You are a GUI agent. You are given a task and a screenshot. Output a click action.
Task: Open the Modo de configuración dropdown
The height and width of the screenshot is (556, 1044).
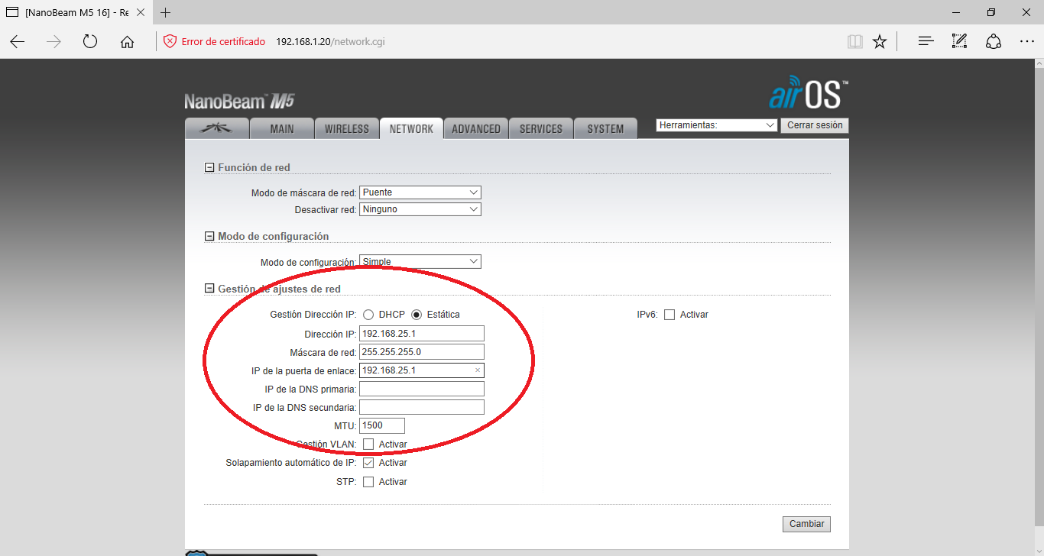coord(420,262)
